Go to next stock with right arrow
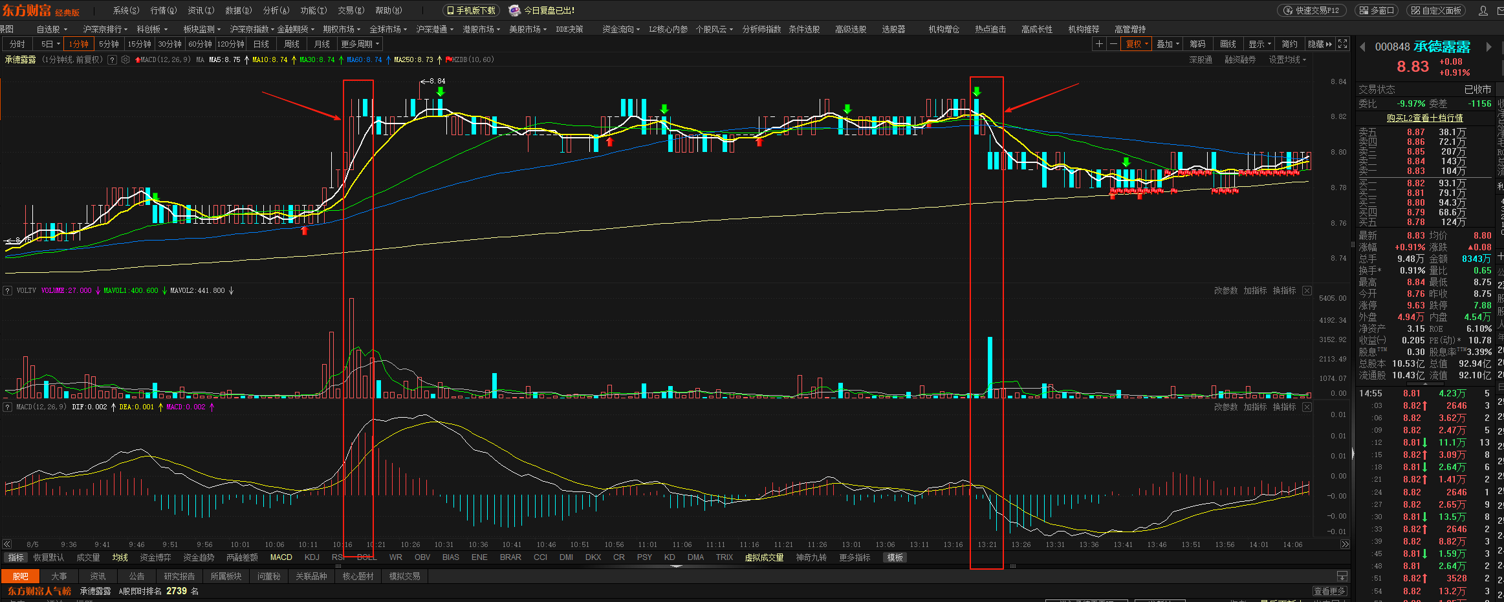1504x602 pixels. pos(1488,47)
